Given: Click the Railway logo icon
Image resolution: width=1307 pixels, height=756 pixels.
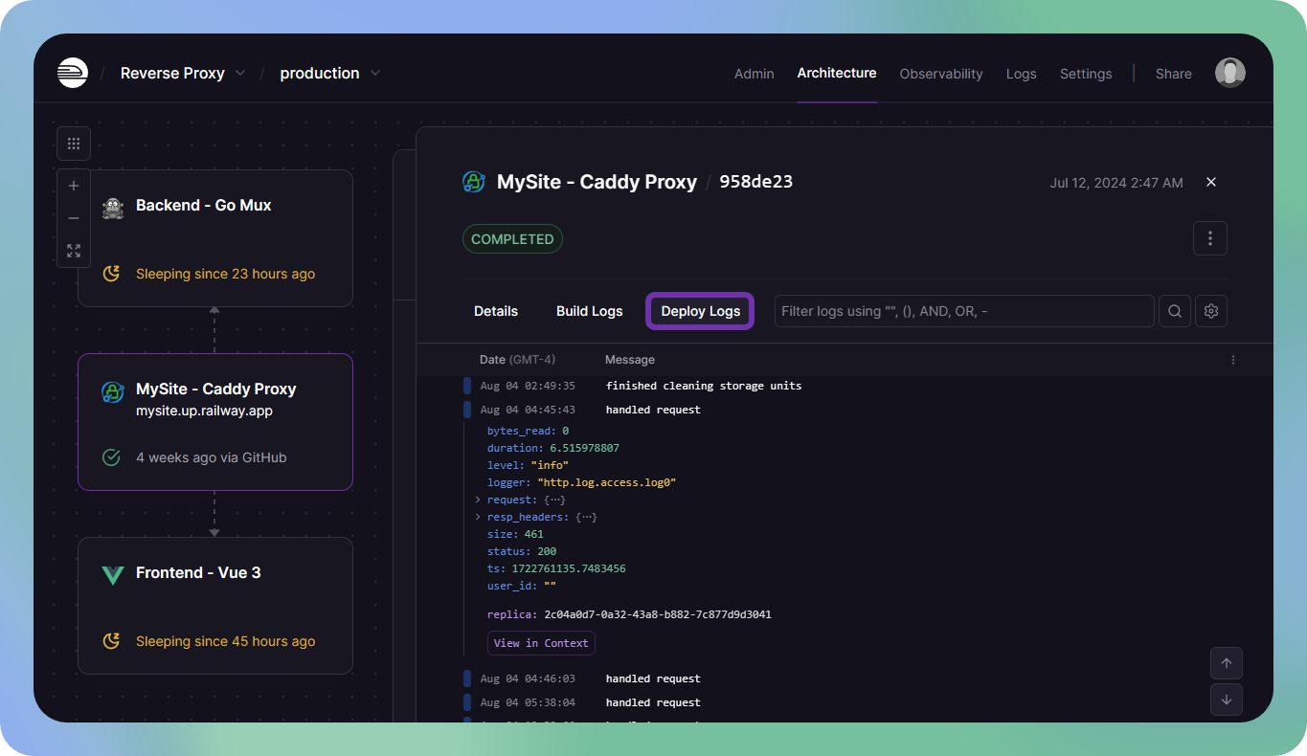Looking at the screenshot, I should click(73, 74).
